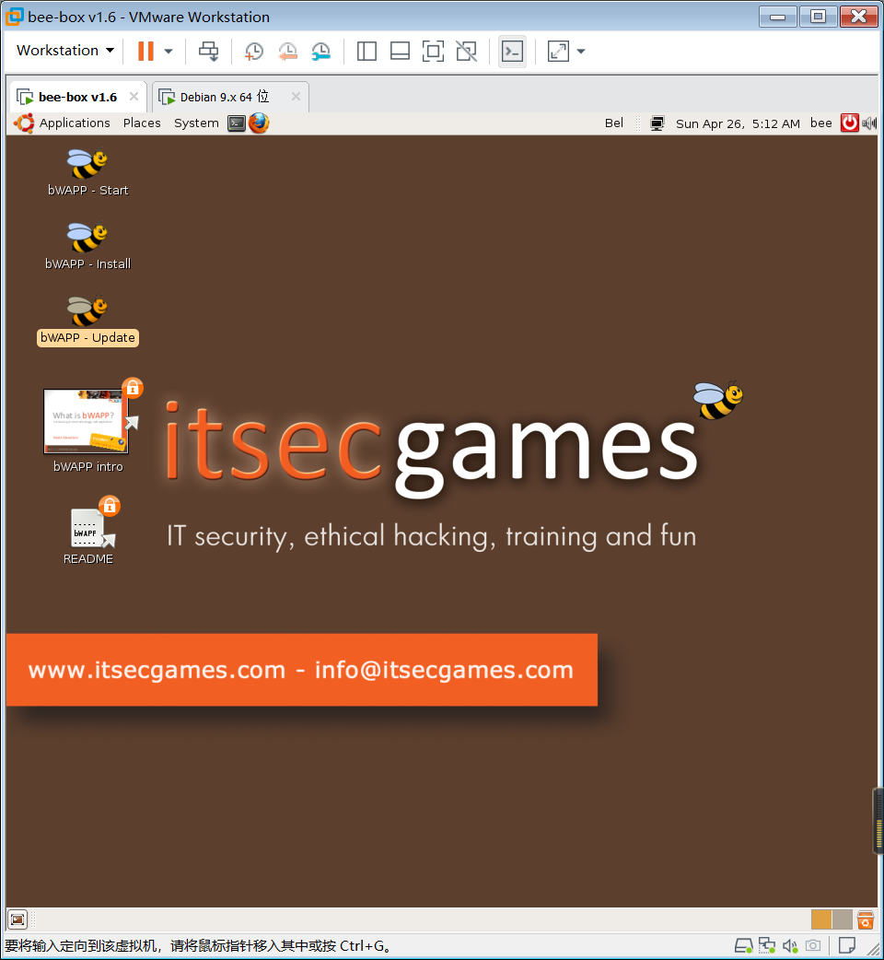Open the snapshot manager
This screenshot has width=884, height=960.
320,52
